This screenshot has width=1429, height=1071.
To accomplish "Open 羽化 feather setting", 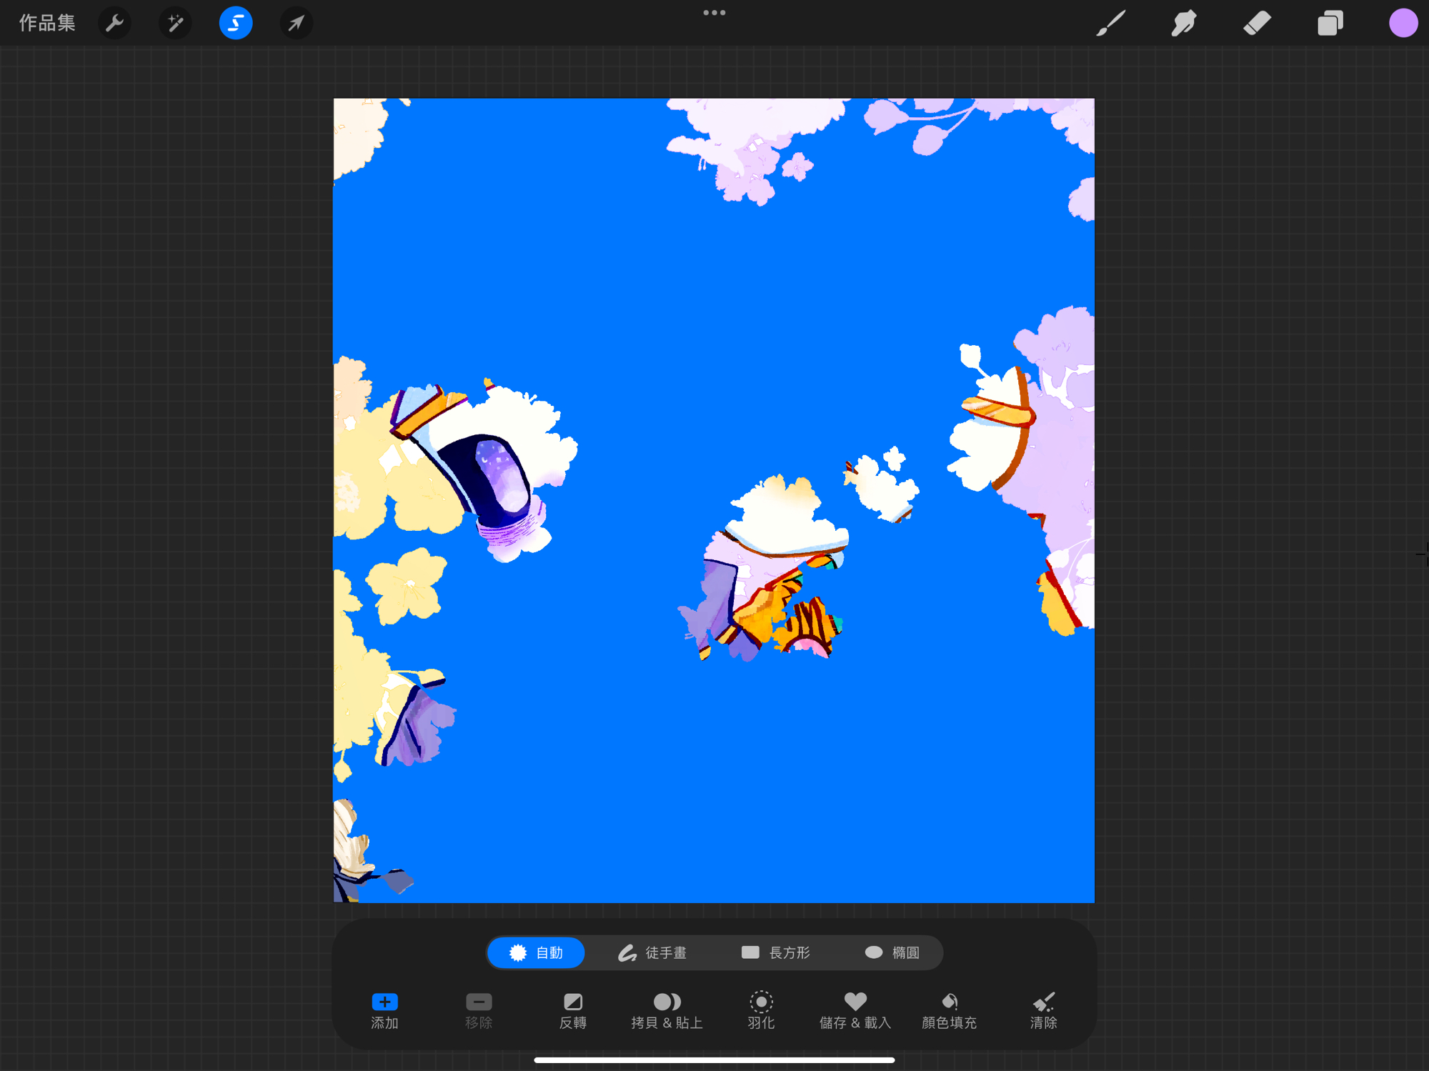I will tap(761, 1010).
